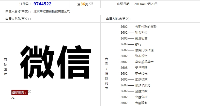Image resolution: width=200 pixels, height=106 pixels.
Task: Select the service item 债务托收代理
Action: [144, 50]
